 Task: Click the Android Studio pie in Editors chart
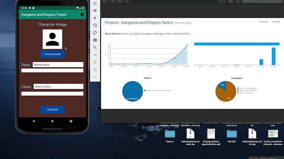point(133,91)
